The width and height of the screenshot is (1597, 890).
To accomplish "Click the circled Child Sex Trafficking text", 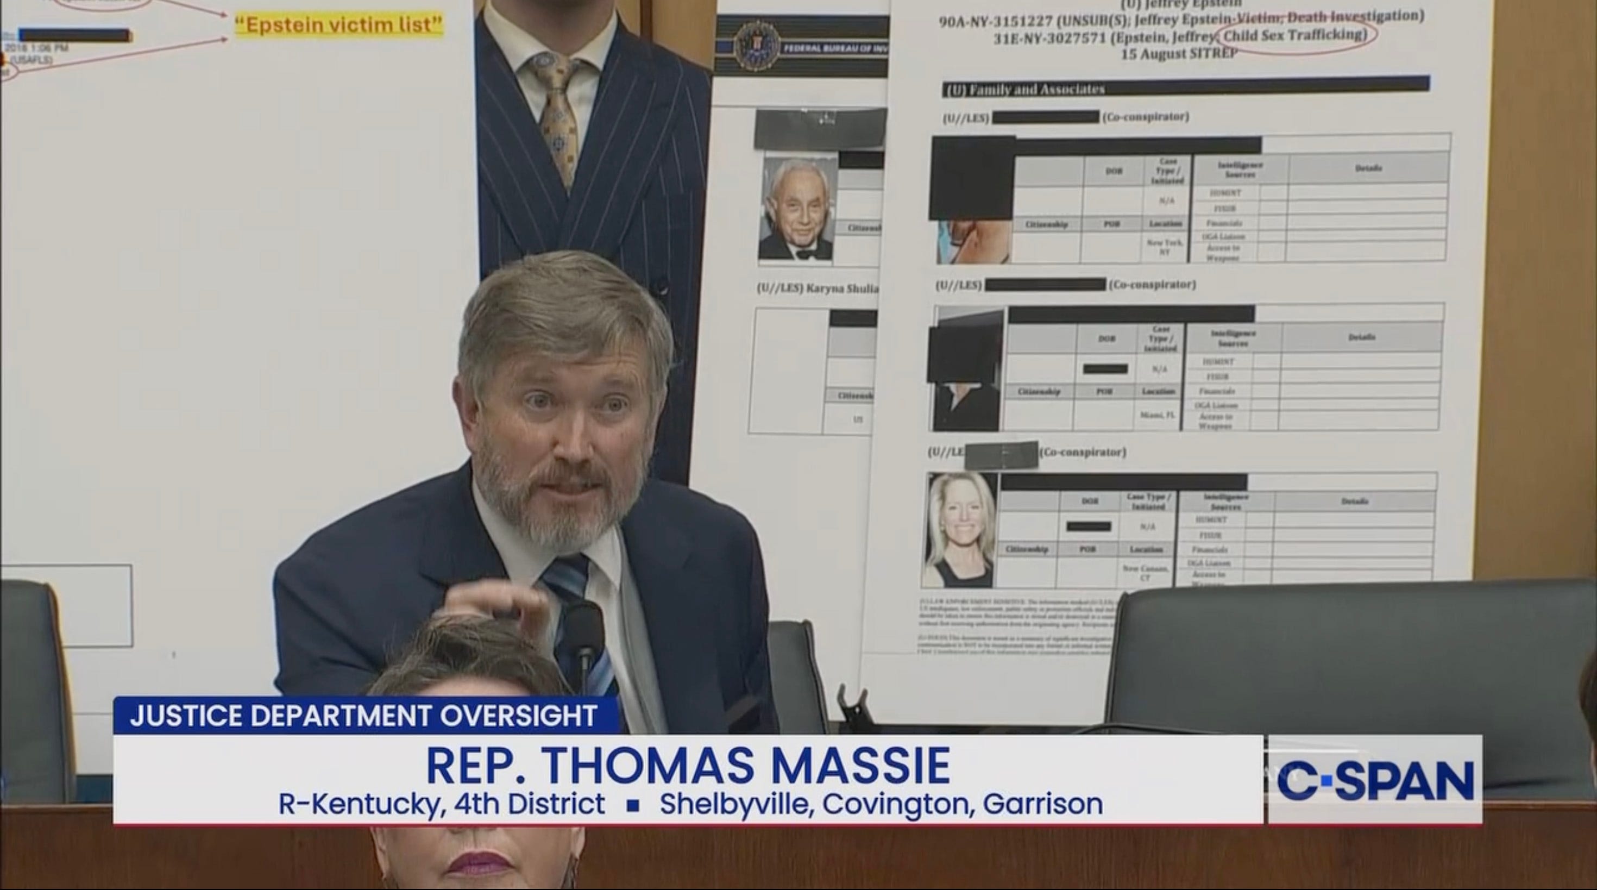I will (x=1296, y=35).
